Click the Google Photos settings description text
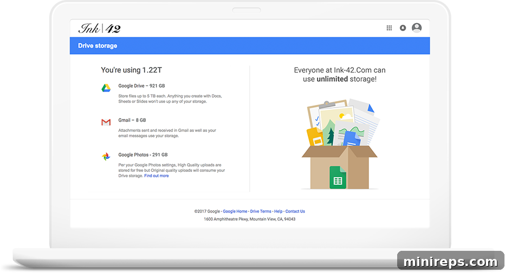505x273 pixels. pos(171,170)
